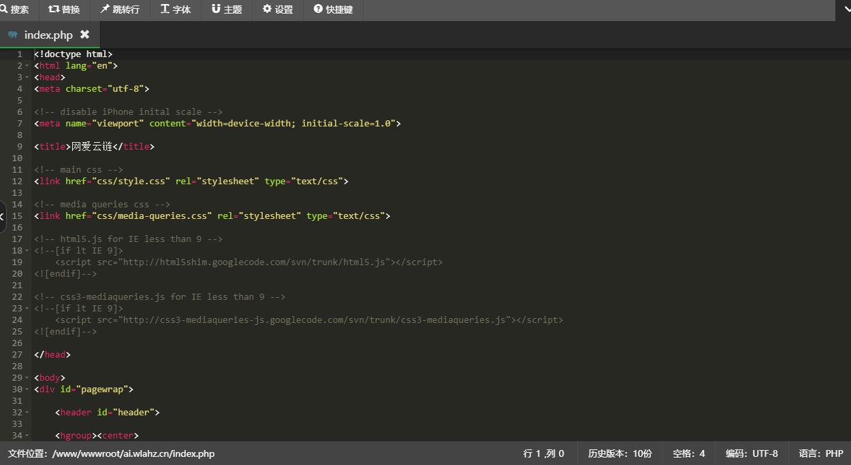
Task: Click the 文件位置 file path in status bar
Action: coord(111,453)
